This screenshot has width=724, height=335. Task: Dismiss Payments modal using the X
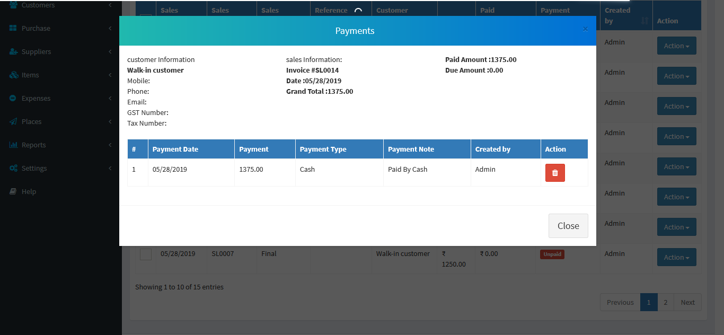point(585,29)
